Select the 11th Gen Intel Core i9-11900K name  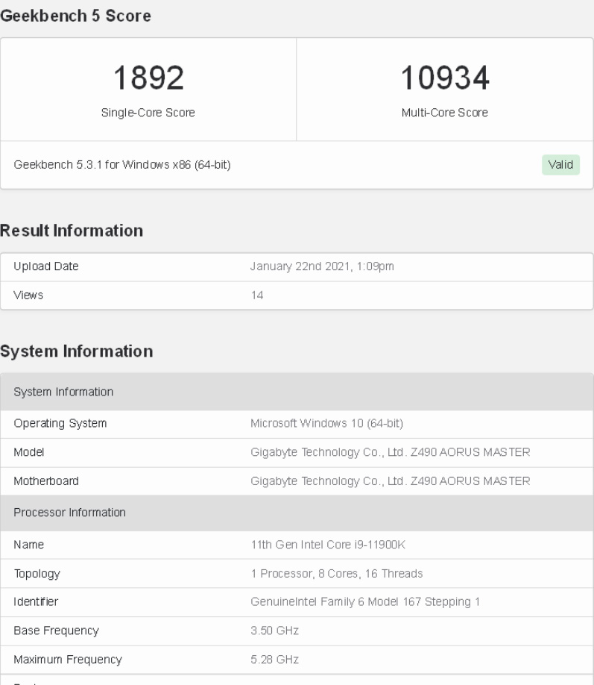(x=328, y=545)
